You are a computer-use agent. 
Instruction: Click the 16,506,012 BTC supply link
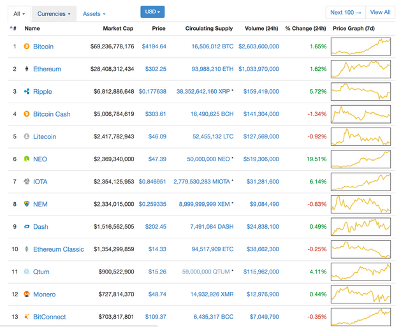coord(212,47)
